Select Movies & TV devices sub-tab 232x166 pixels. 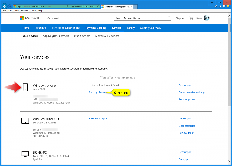(107, 36)
